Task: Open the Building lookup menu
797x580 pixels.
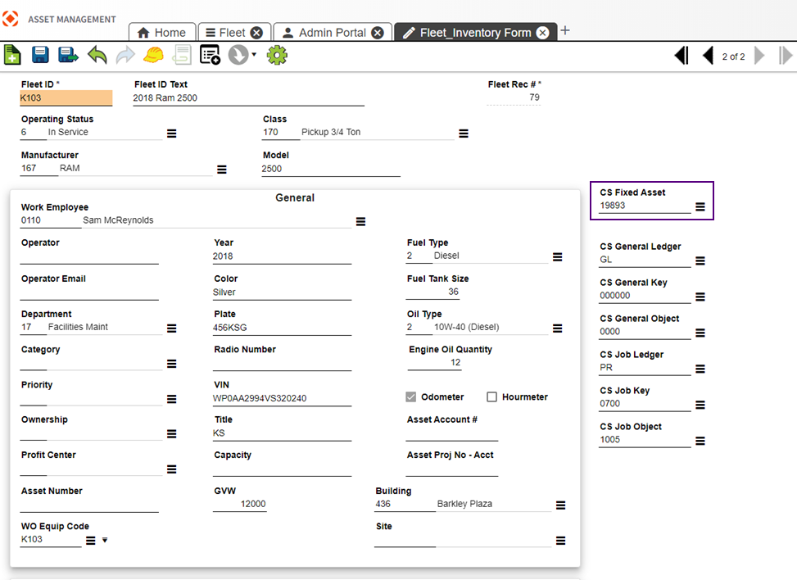Action: (560, 505)
